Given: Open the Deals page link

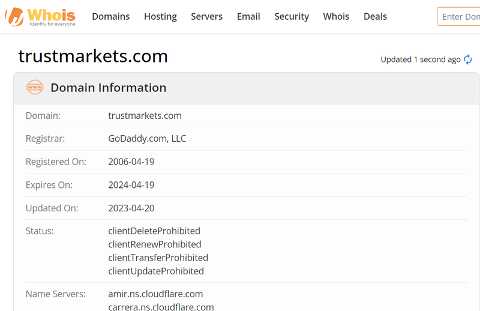Looking at the screenshot, I should tap(375, 16).
